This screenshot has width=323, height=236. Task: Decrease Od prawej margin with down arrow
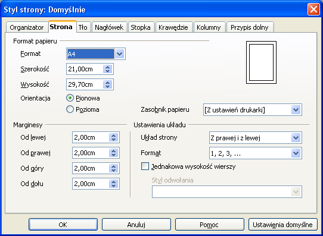(x=113, y=155)
